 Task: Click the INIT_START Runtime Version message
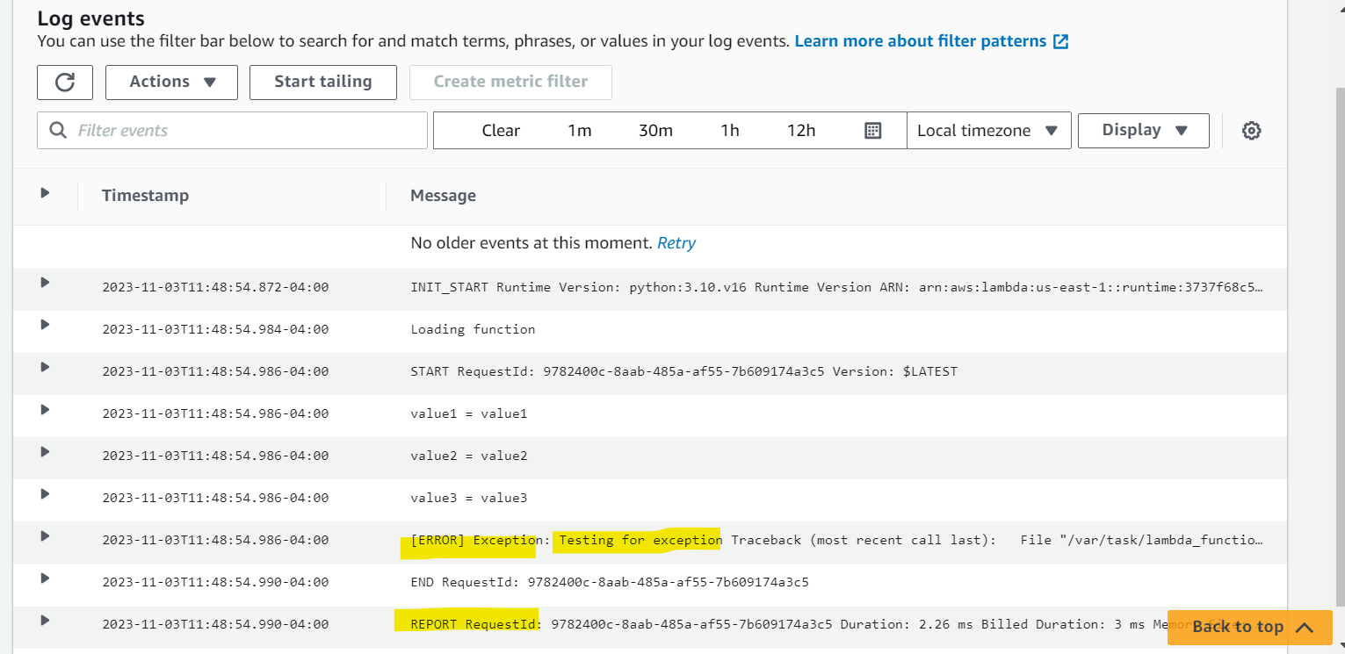[836, 287]
